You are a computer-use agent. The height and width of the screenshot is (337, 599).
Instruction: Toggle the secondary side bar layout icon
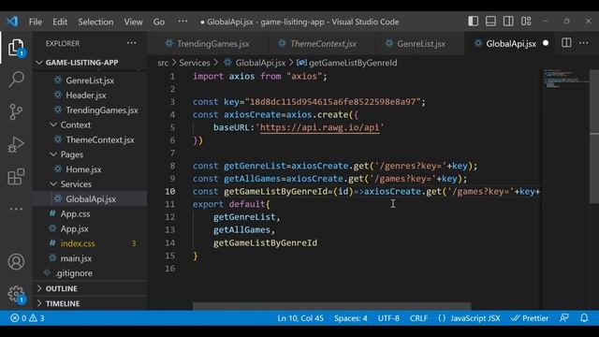click(x=508, y=22)
